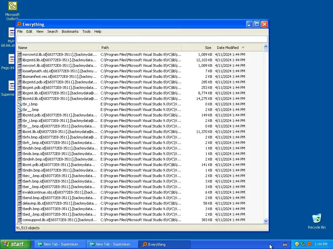Click the msvcmrt.lib encrypted file icon
The width and height of the screenshot is (333, 249).
[x=20, y=65]
